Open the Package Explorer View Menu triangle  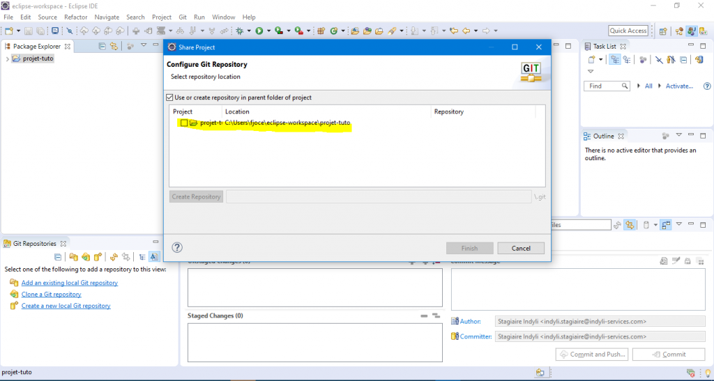[x=144, y=45]
